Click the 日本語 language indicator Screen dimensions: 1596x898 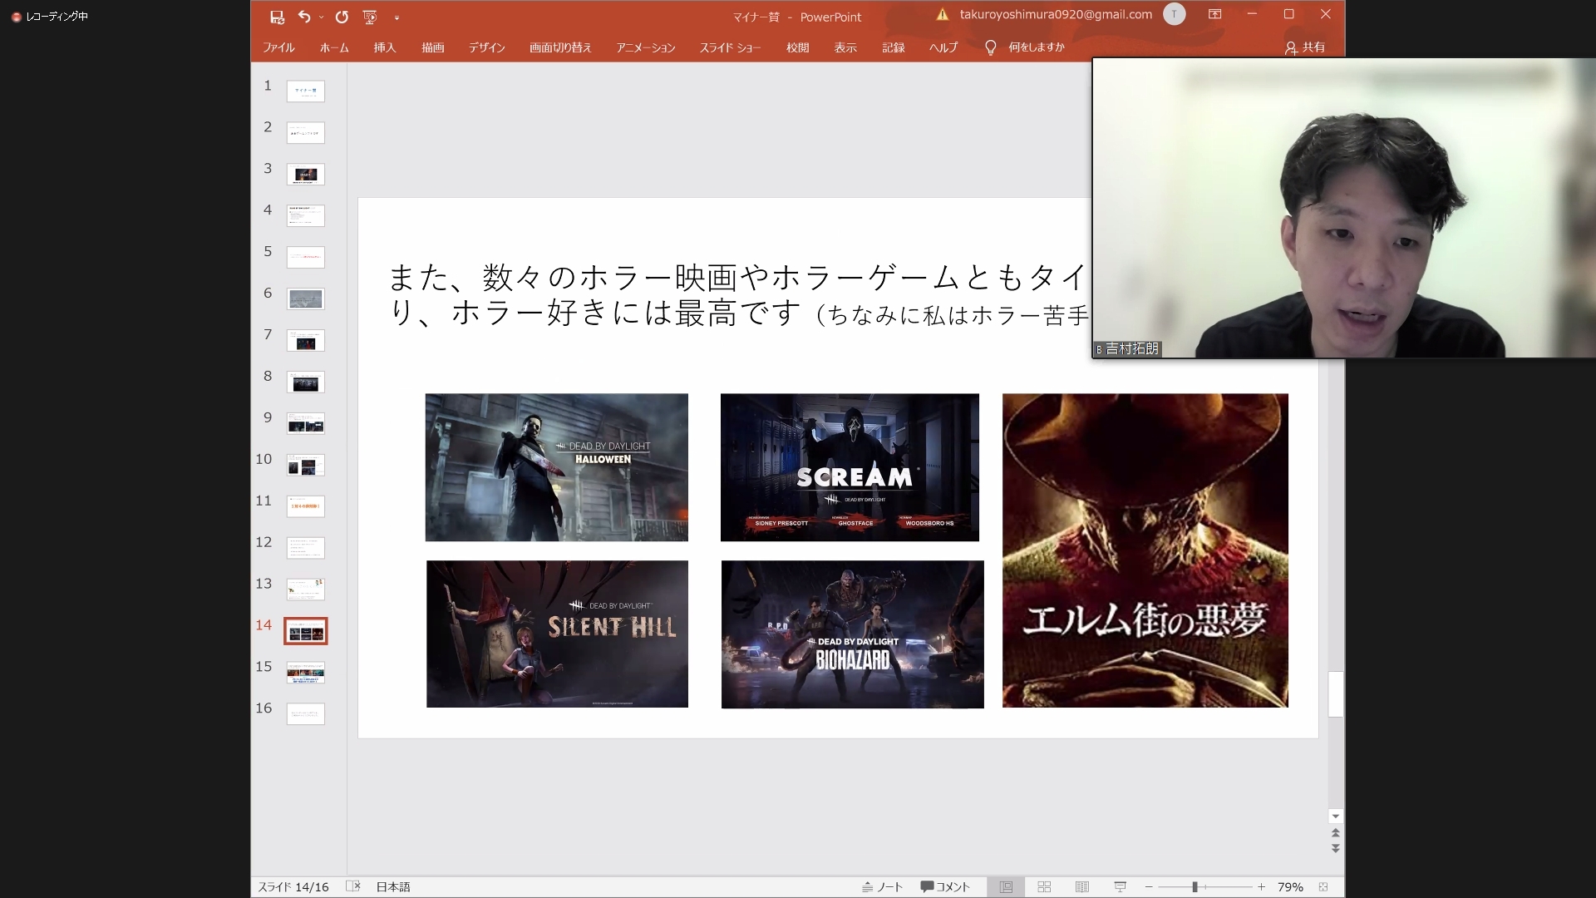point(393,886)
